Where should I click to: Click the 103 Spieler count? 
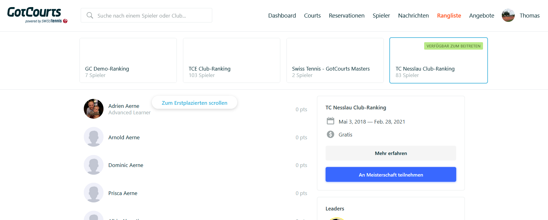pyautogui.click(x=202, y=75)
